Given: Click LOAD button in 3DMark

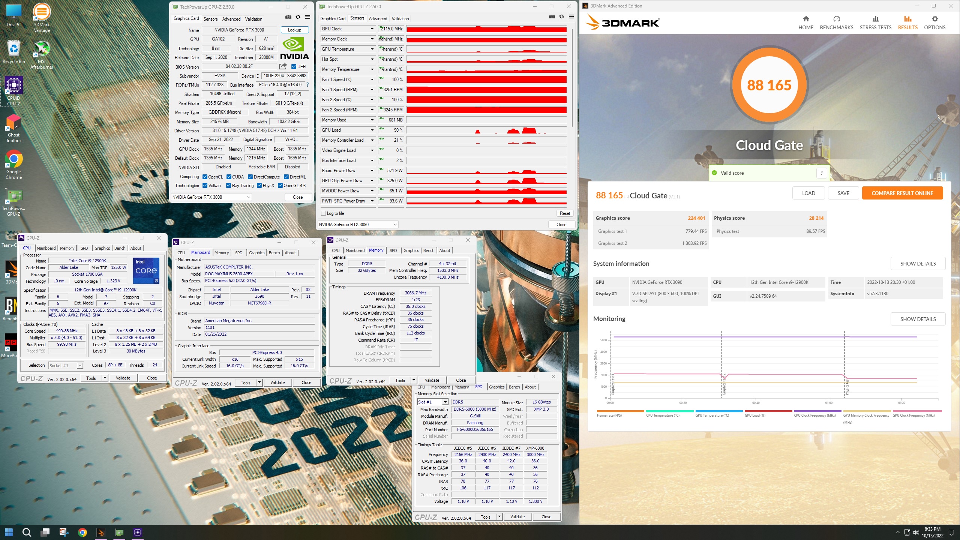Looking at the screenshot, I should pyautogui.click(x=808, y=193).
